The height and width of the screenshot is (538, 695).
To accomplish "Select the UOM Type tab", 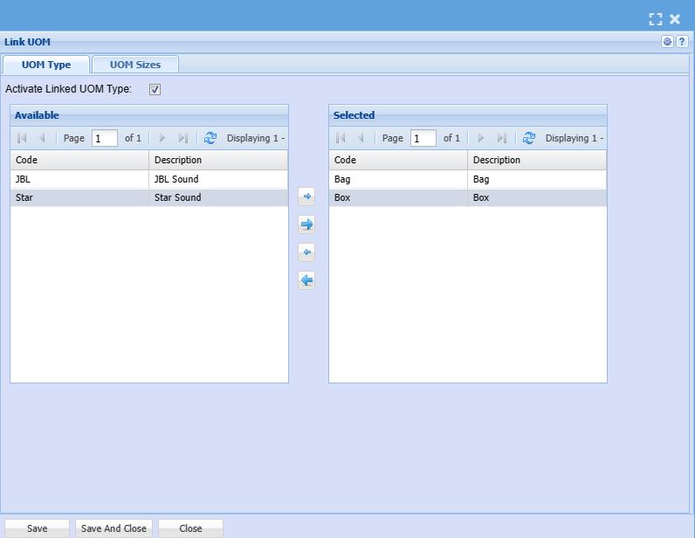I will point(46,65).
